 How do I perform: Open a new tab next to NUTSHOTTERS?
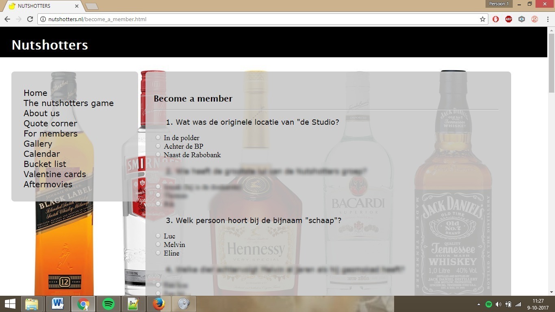92,6
